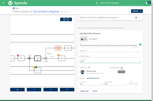
Task: Click the red risk warning triangle marker
Action: pos(18,55)
